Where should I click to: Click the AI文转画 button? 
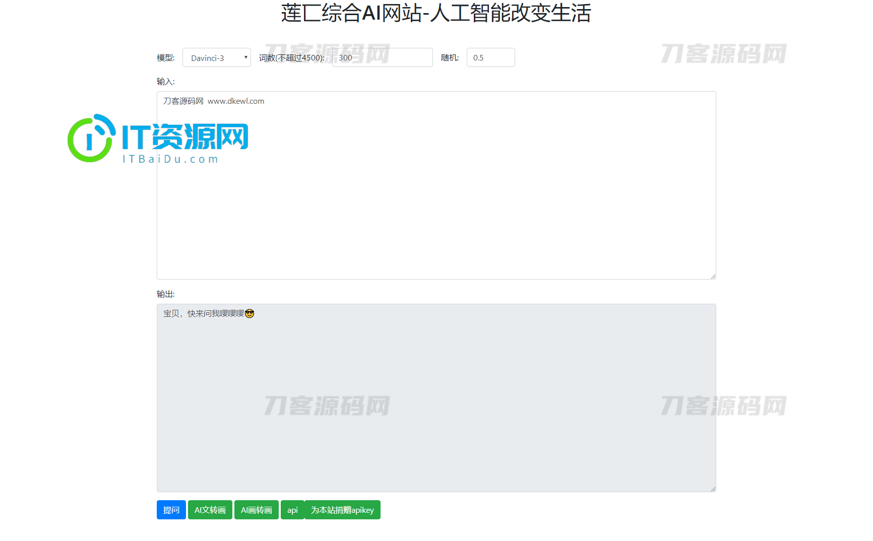click(x=210, y=510)
